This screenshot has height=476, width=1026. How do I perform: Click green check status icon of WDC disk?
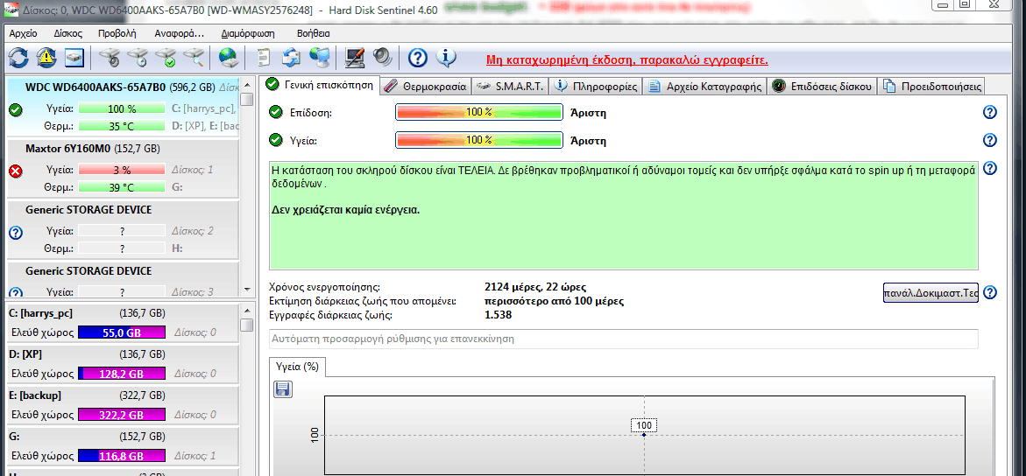[x=16, y=109]
